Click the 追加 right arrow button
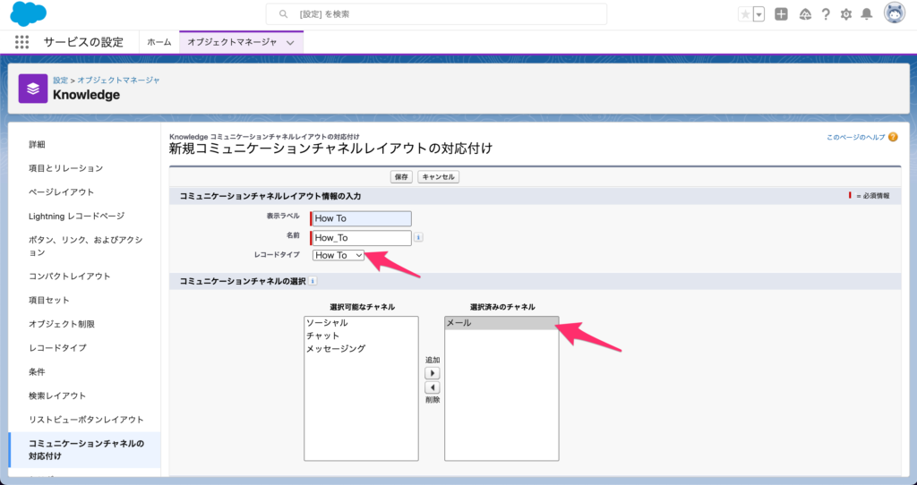917x485 pixels. click(433, 373)
